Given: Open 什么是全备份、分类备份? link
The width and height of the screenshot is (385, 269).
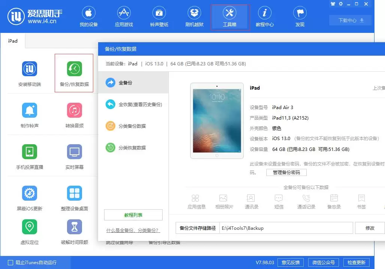Looking at the screenshot, I should click(133, 230).
